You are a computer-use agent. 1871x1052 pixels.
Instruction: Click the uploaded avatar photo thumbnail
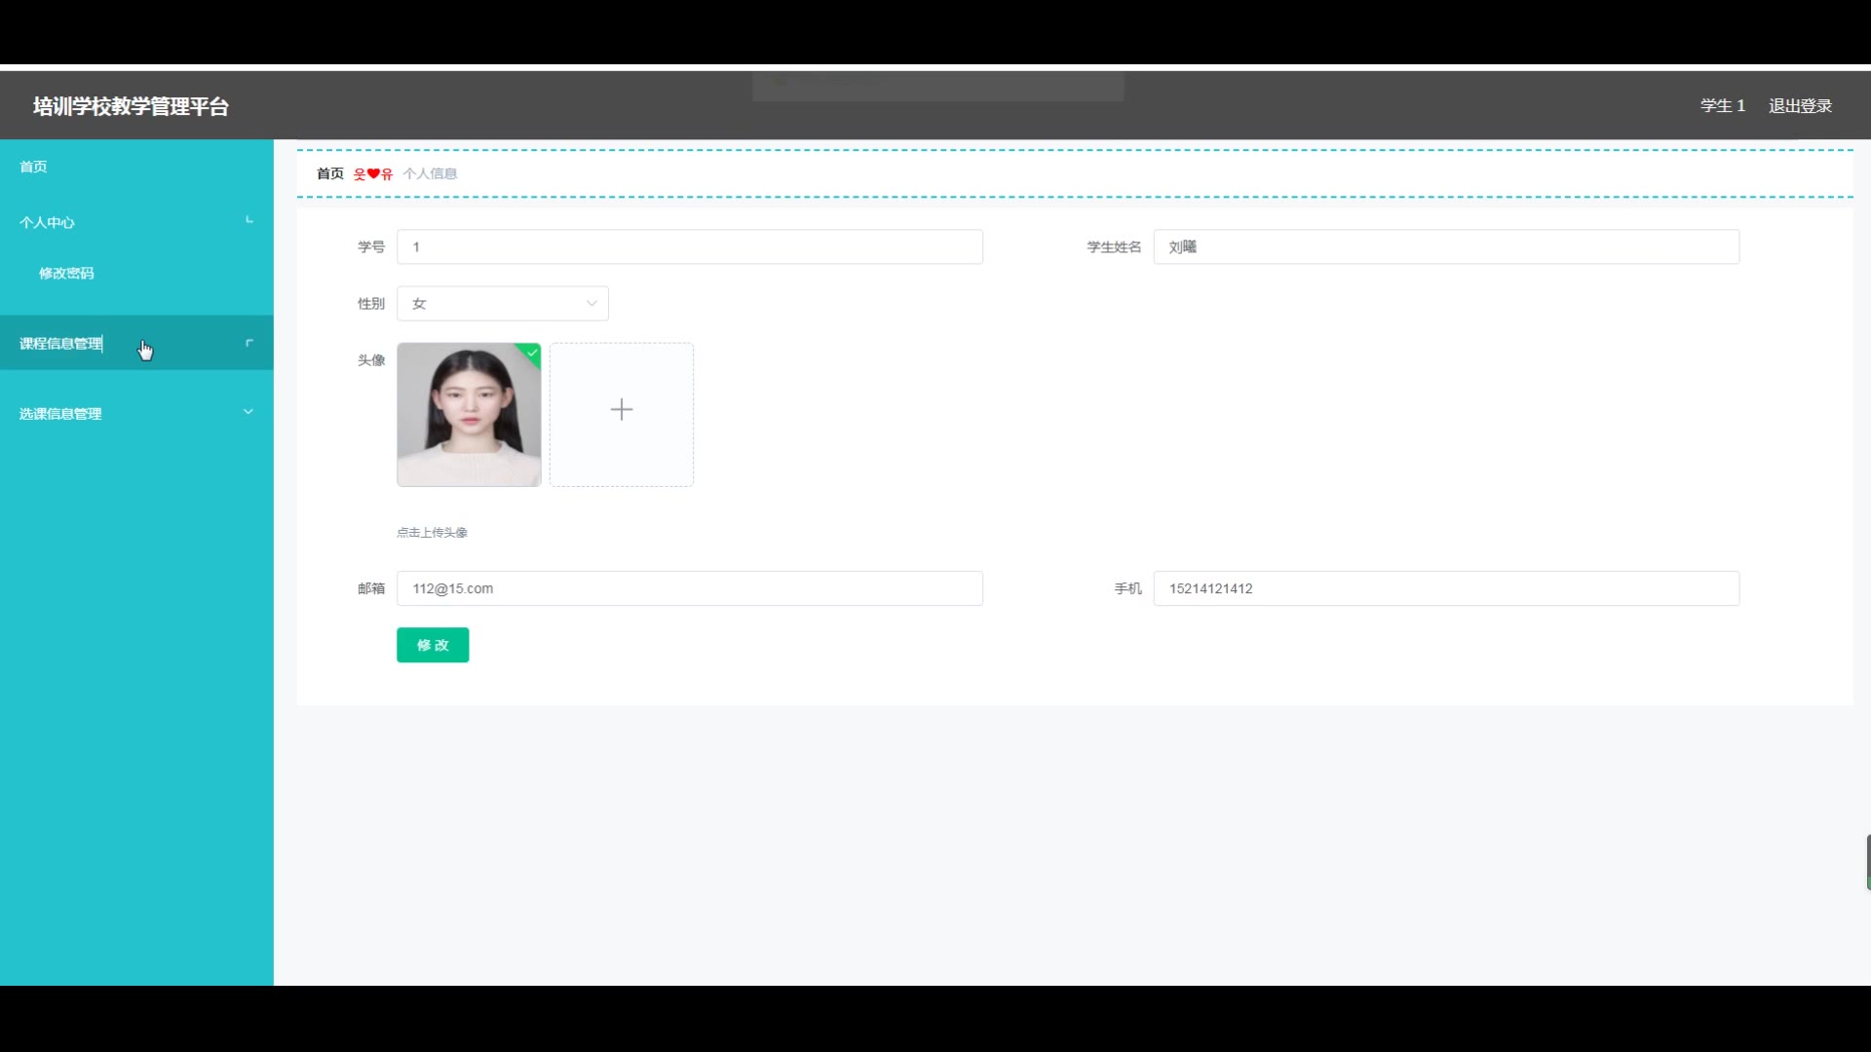coord(469,415)
